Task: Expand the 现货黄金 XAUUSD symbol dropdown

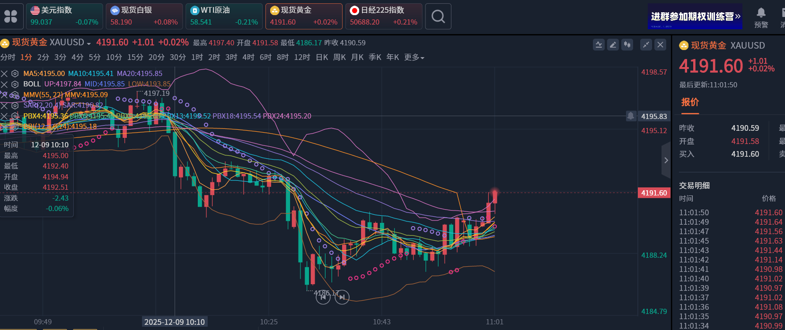Action: [88, 43]
